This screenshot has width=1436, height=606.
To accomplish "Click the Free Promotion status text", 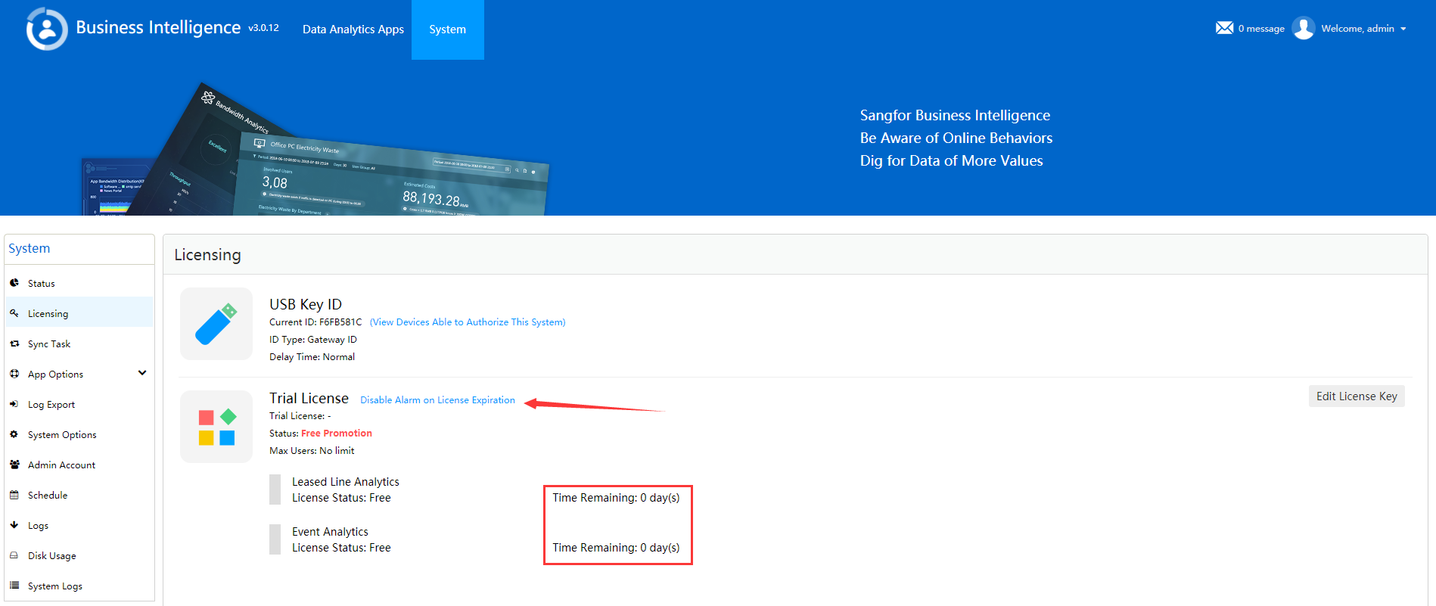I will 337,434.
